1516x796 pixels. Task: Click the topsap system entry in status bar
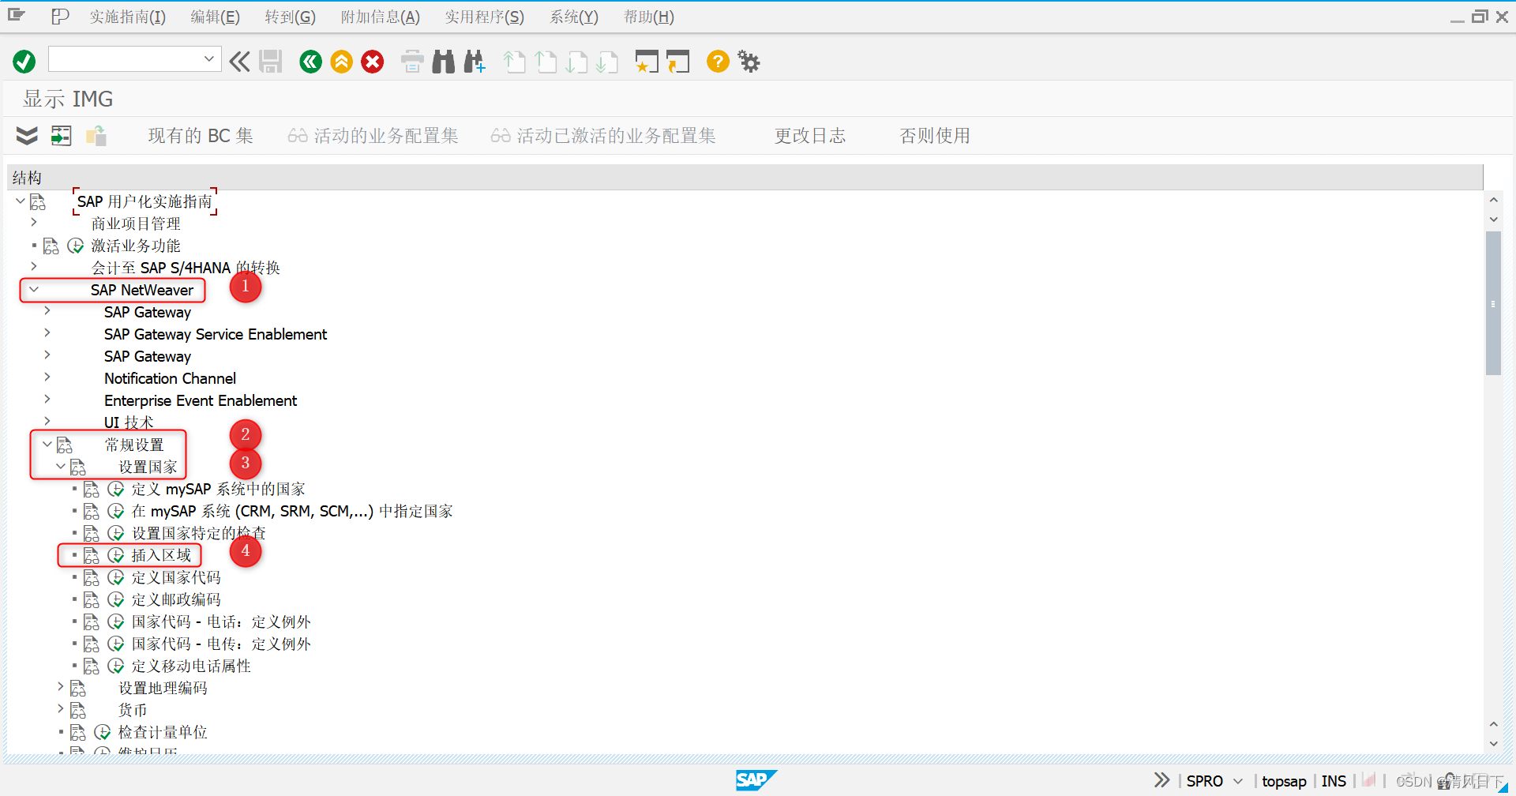1284,781
